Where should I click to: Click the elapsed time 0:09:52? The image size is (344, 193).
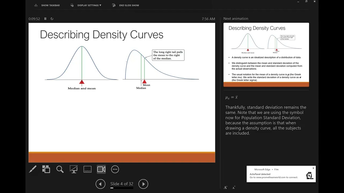click(34, 19)
